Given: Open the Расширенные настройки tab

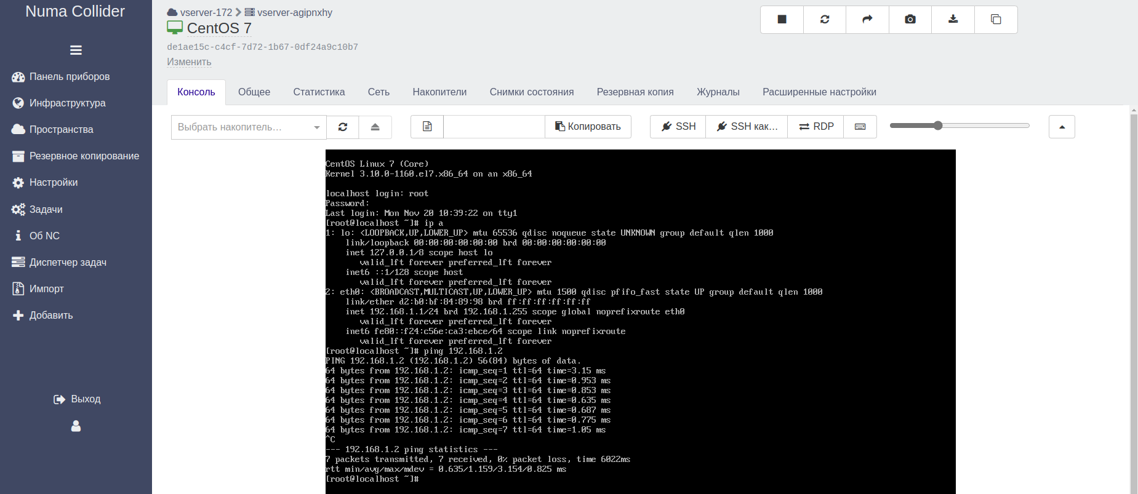Looking at the screenshot, I should pos(819,92).
